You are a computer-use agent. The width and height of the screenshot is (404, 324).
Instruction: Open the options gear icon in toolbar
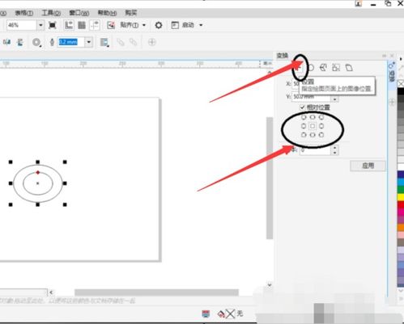(159, 25)
